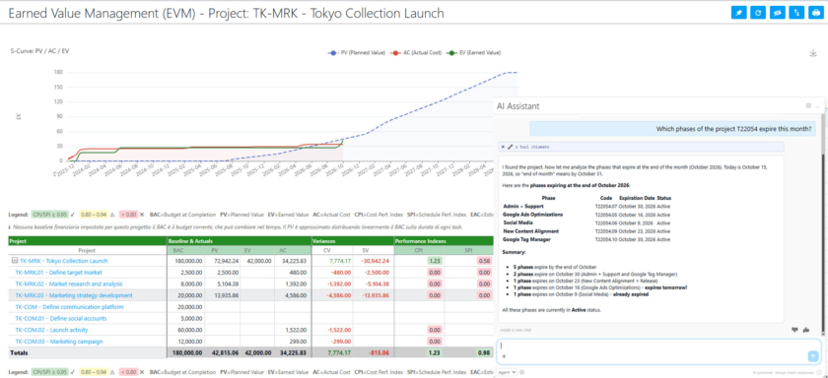Viewport: 828px width, 378px height.
Task: Toggle AC (Actual Cost) series in legend
Action: pyautogui.click(x=416, y=53)
